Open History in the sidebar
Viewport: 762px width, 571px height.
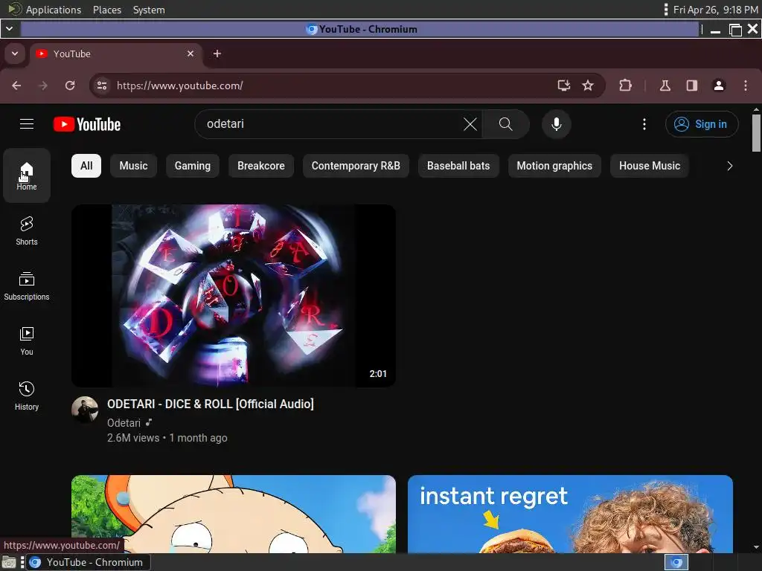pos(27,396)
